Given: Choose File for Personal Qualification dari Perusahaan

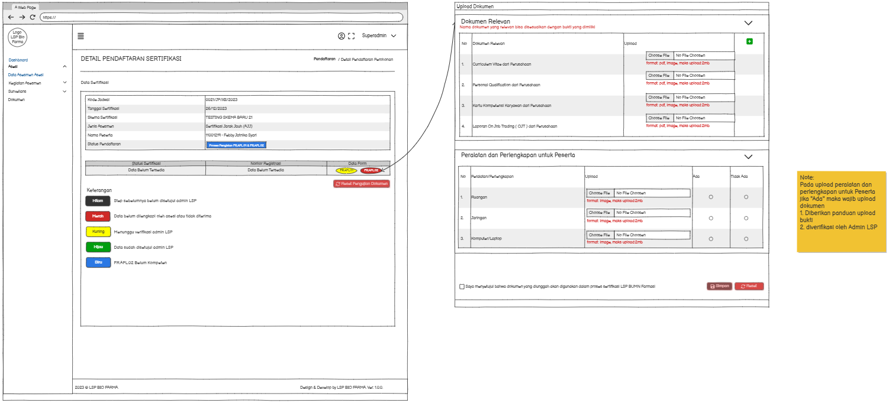Looking at the screenshot, I should coord(659,76).
